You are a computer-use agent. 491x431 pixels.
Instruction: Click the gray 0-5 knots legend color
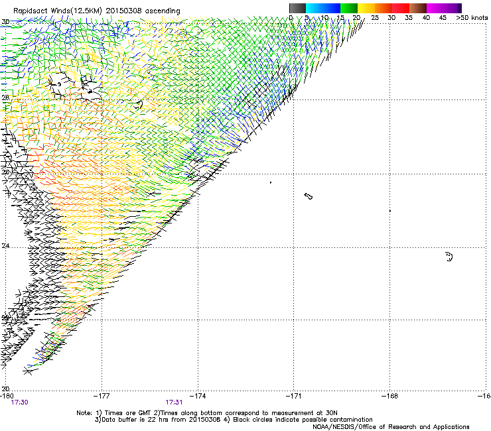pos(297,8)
